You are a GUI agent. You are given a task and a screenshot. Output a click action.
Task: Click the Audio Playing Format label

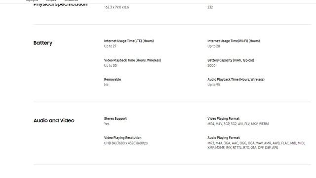click(224, 138)
